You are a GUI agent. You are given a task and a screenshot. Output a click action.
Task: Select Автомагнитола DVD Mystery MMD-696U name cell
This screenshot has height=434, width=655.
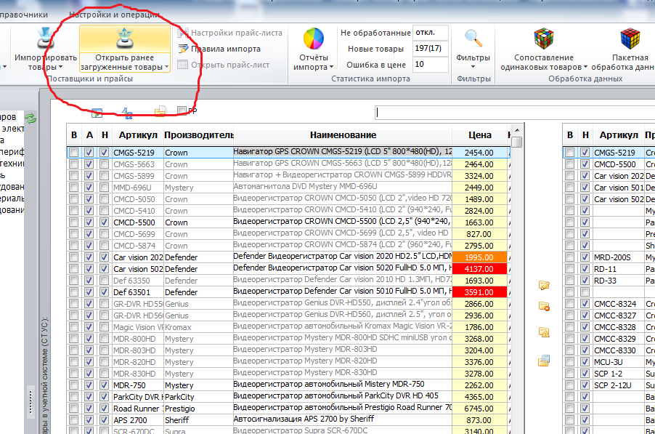click(343, 187)
